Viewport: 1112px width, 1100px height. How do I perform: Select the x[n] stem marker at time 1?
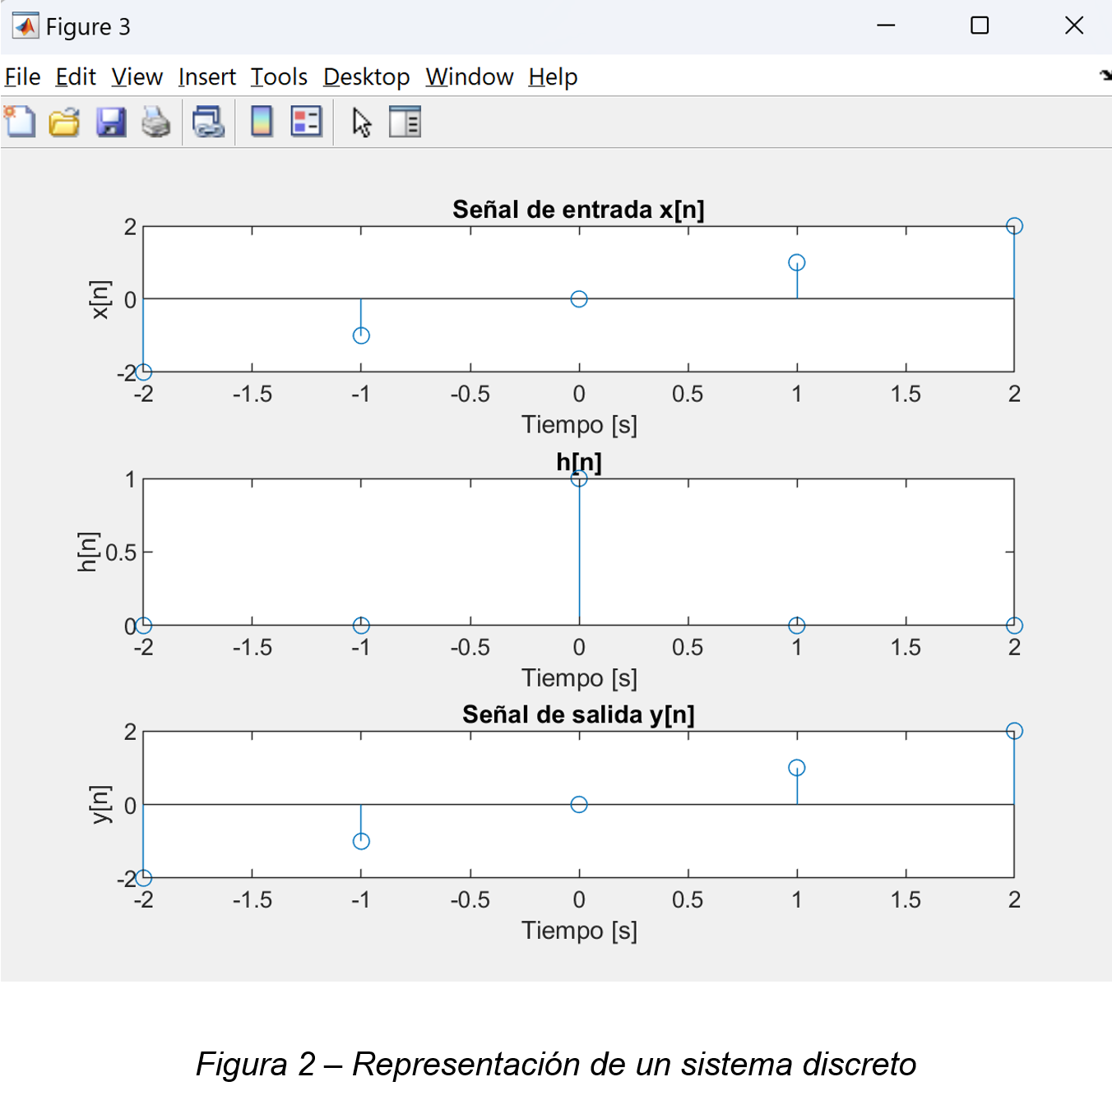pyautogui.click(x=796, y=262)
